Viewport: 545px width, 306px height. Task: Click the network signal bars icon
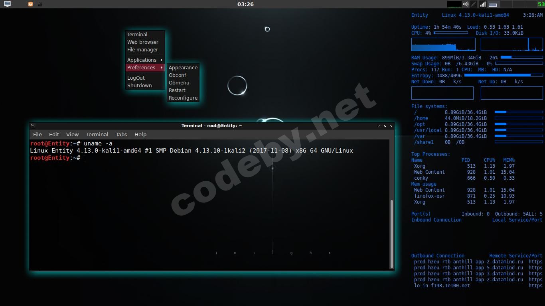click(x=483, y=4)
